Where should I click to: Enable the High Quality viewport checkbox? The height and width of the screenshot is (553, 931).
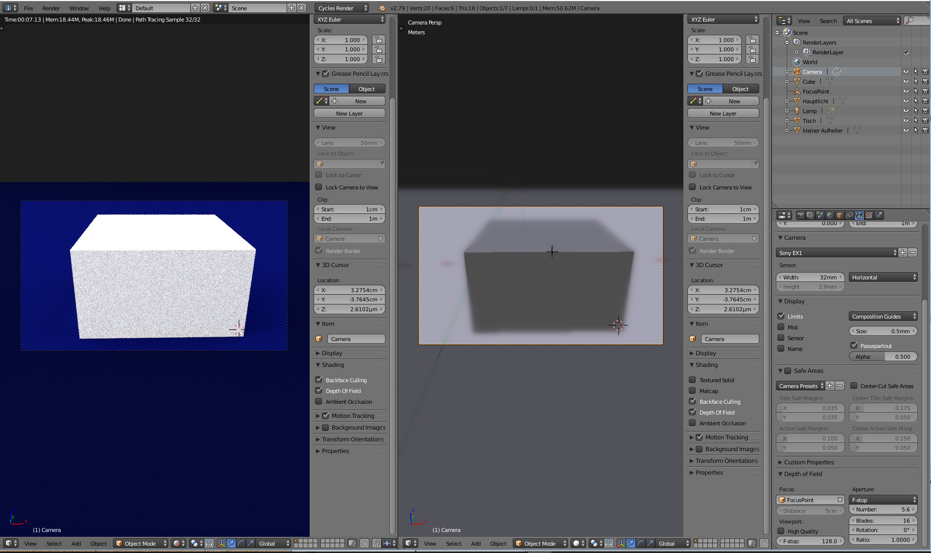point(781,531)
